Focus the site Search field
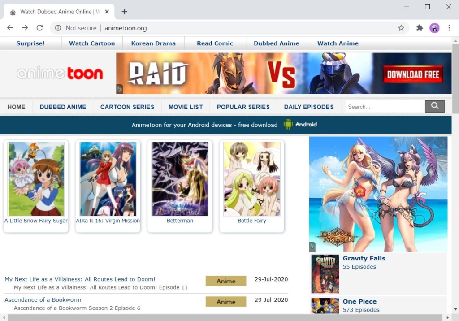This screenshot has height=321, width=459. coord(385,107)
